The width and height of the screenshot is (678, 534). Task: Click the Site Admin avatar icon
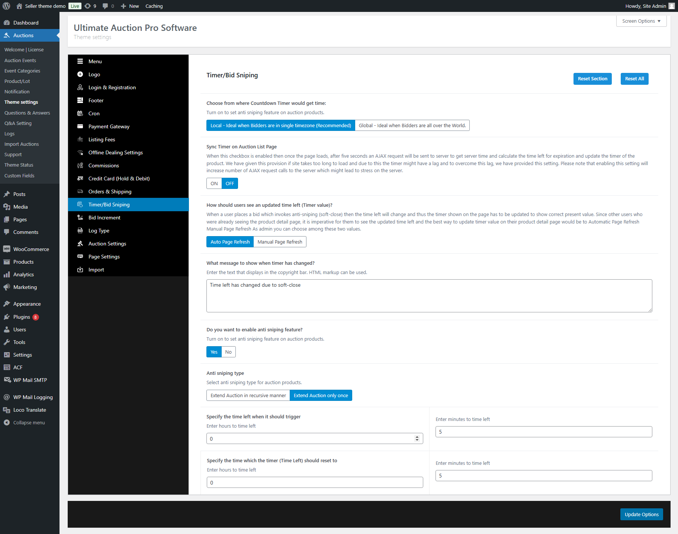672,6
